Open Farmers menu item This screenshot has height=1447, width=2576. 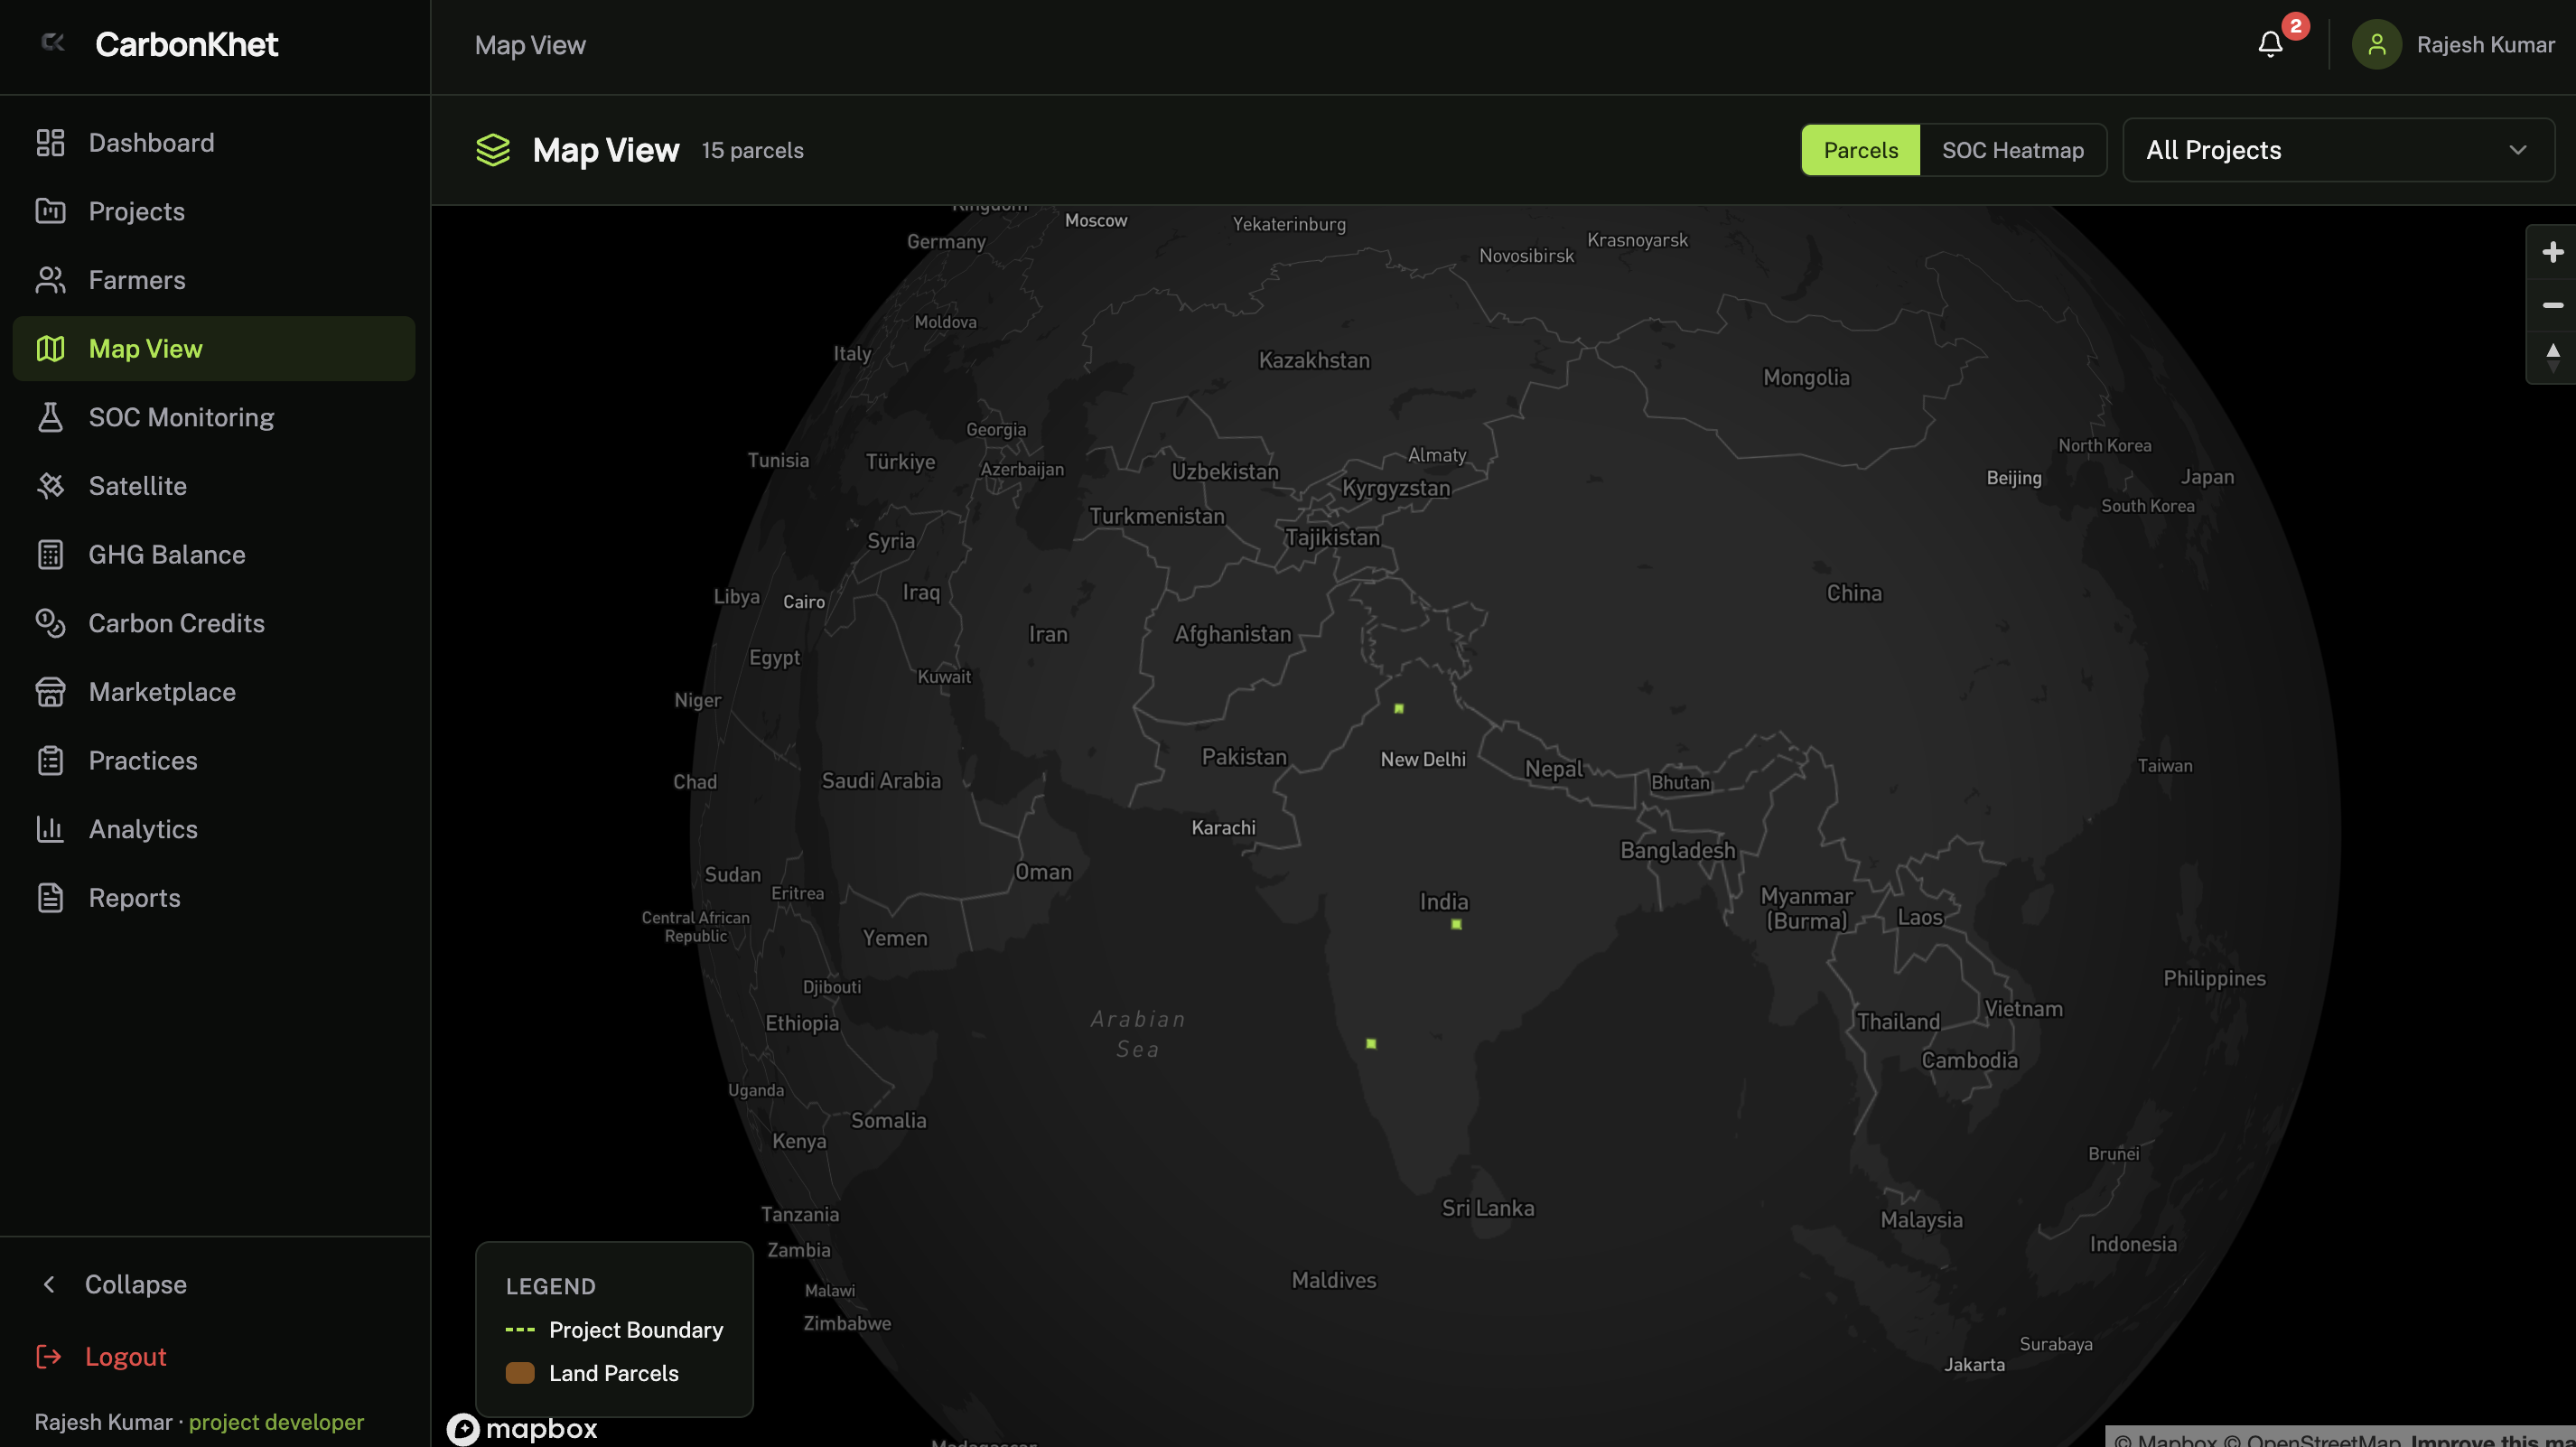214,280
